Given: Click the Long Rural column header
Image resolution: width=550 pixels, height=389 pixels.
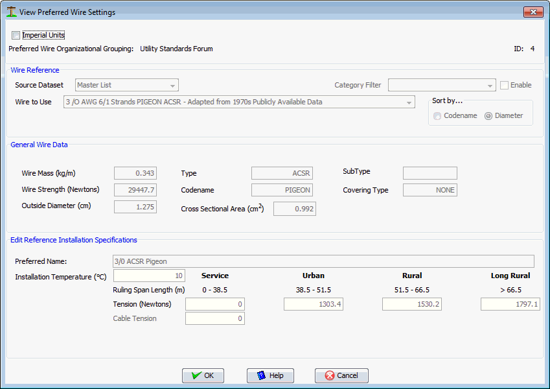Looking at the screenshot, I should 510,276.
